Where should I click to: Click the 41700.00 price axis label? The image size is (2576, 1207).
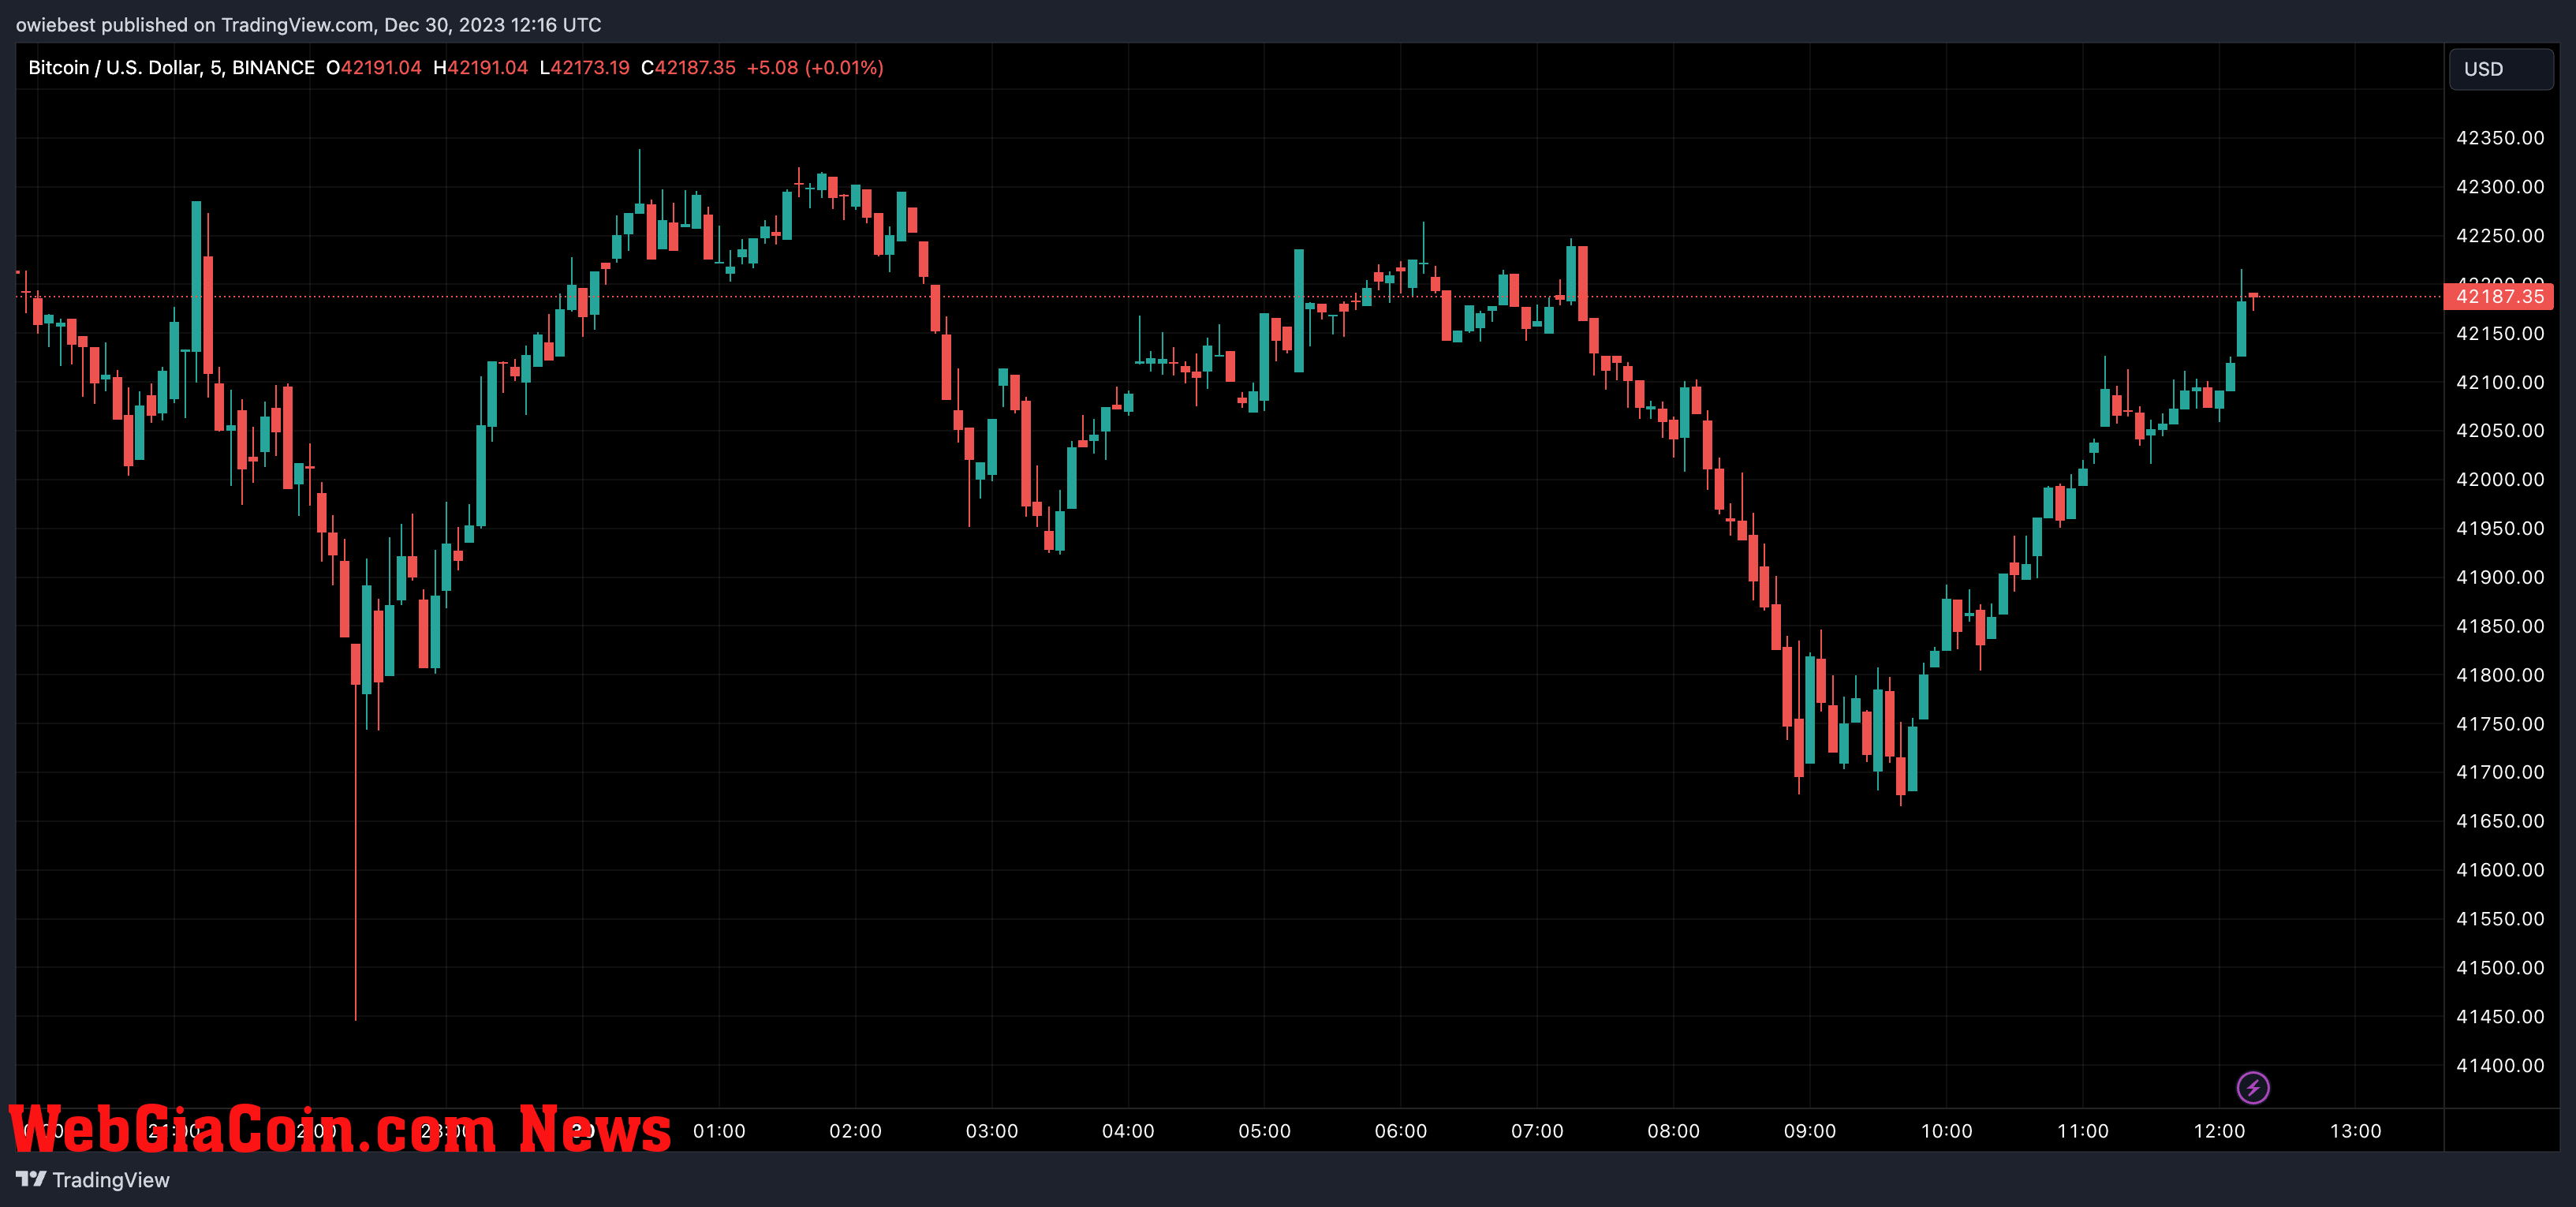click(x=2500, y=772)
